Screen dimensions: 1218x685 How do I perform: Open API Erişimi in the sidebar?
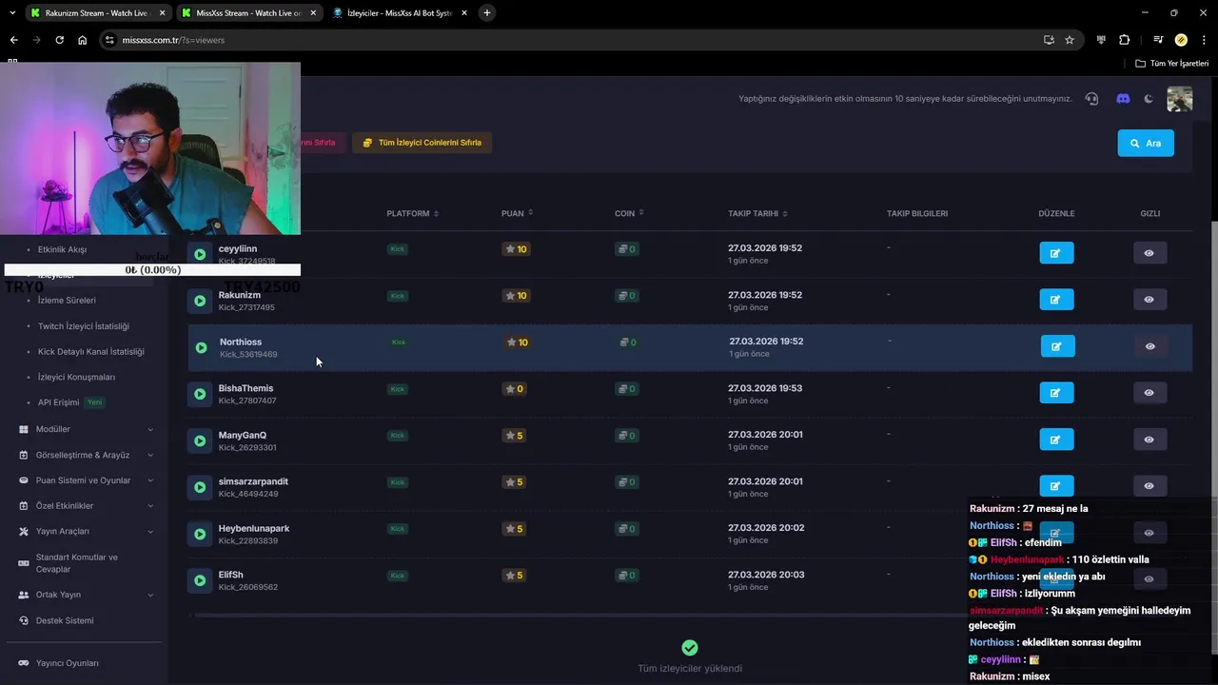59,402
